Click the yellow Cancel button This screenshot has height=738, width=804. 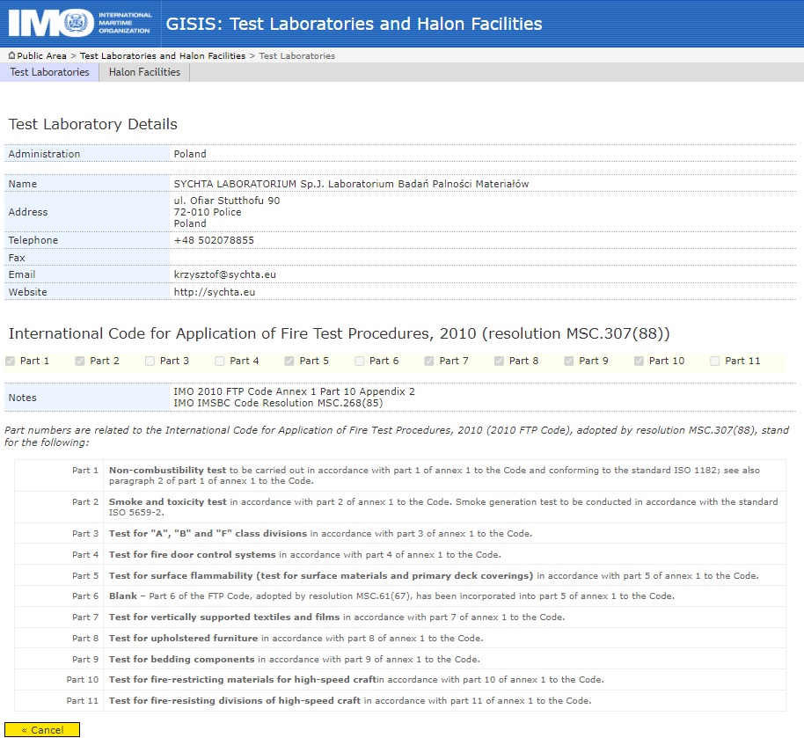[x=42, y=730]
